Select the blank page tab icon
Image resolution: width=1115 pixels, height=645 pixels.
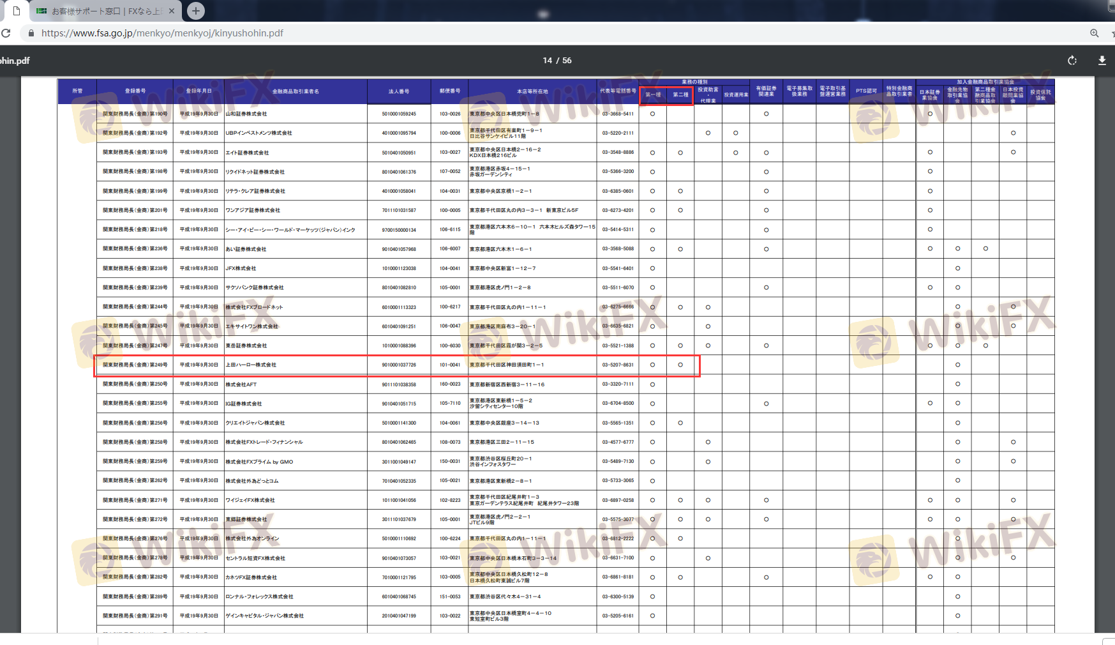click(x=16, y=11)
